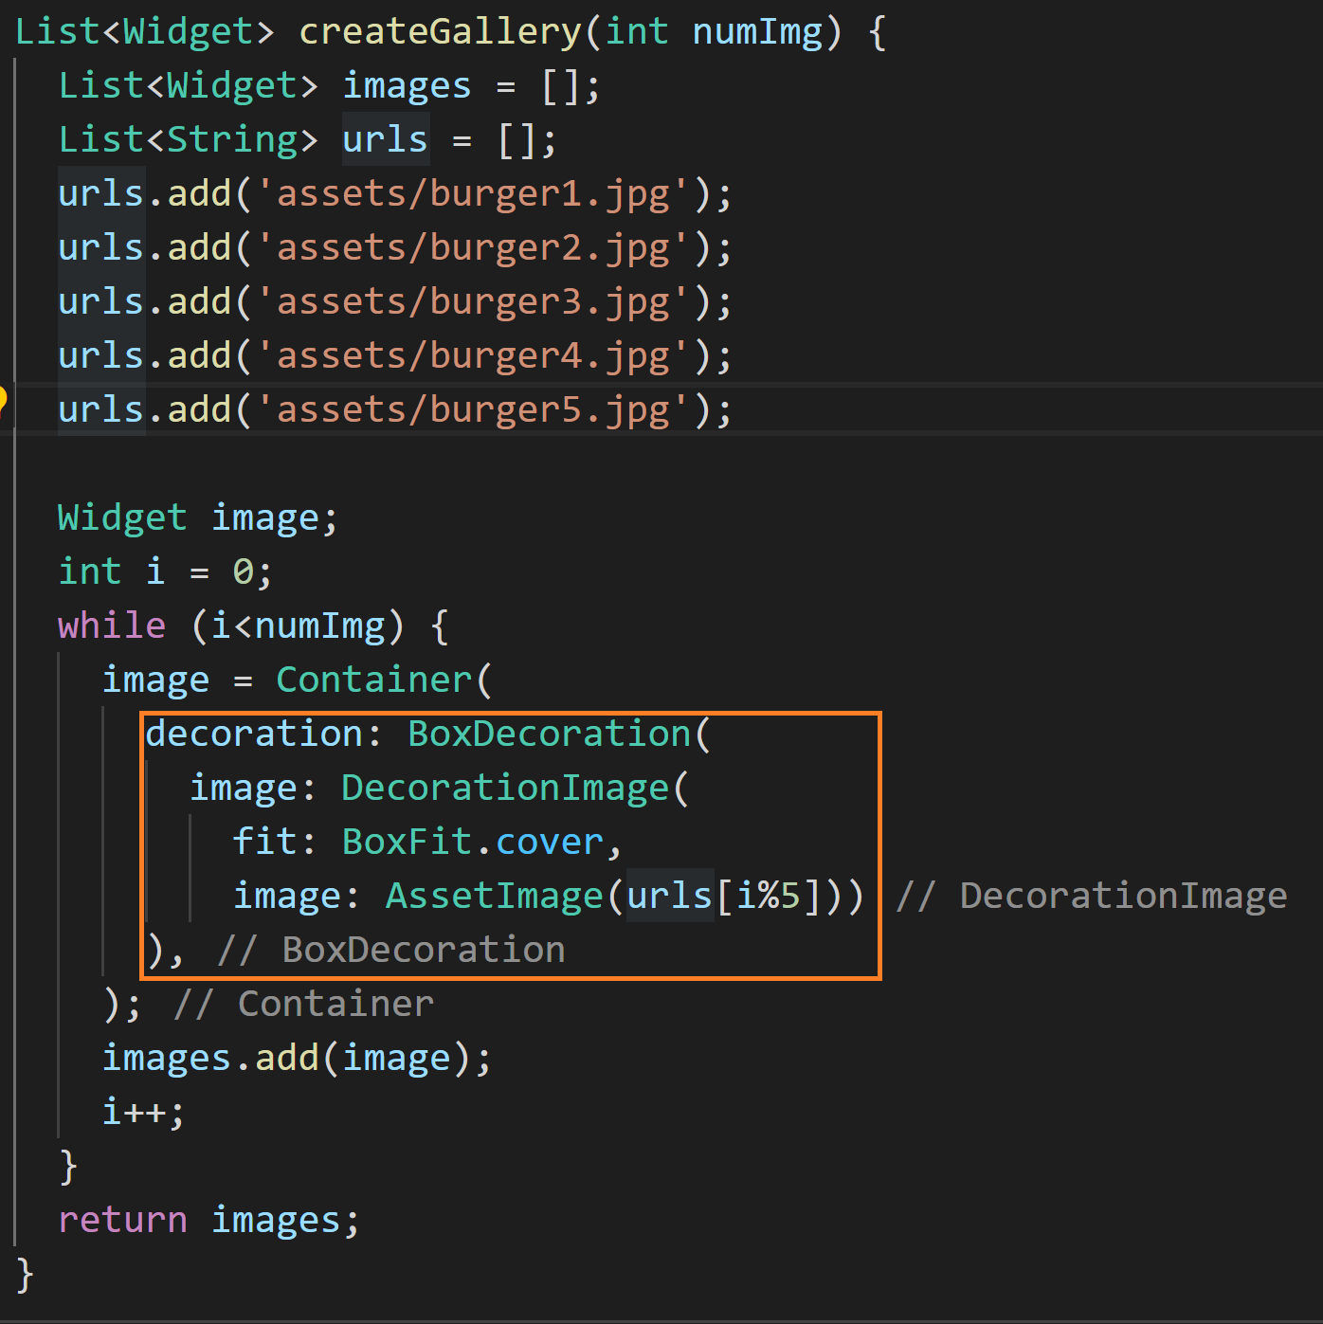
Task: Click the while keyword
Action: tap(112, 626)
